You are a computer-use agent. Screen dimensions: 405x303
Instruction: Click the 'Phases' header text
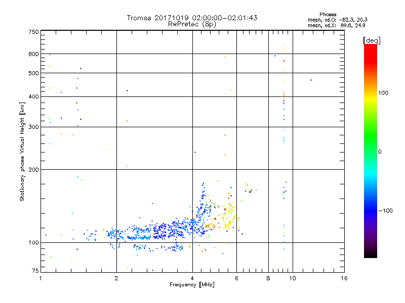[x=328, y=15]
